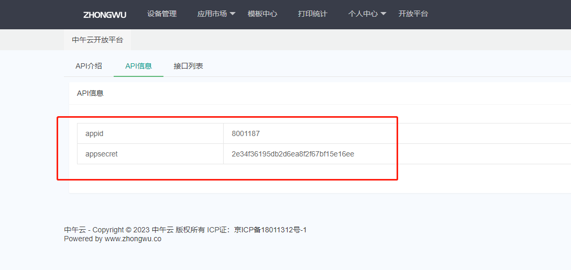Open the 个人中心 menu
571x270 pixels.
tap(363, 14)
